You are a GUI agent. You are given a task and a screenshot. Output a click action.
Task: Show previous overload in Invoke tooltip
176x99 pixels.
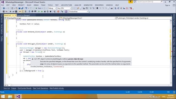click(x=32, y=59)
